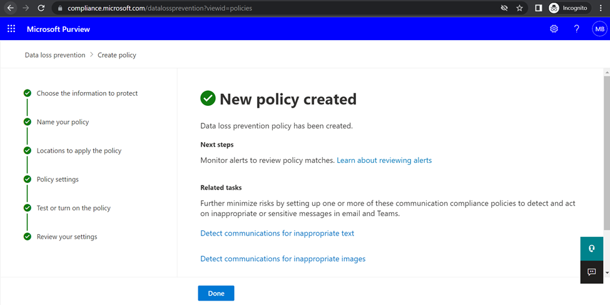
Task: Click the New policy created heading
Action: coord(288,99)
